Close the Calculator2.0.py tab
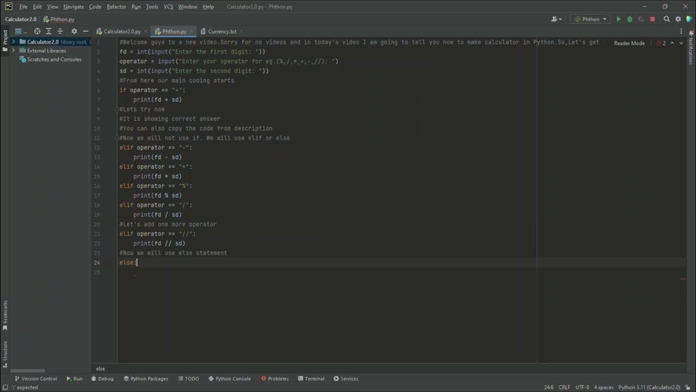 (x=146, y=32)
